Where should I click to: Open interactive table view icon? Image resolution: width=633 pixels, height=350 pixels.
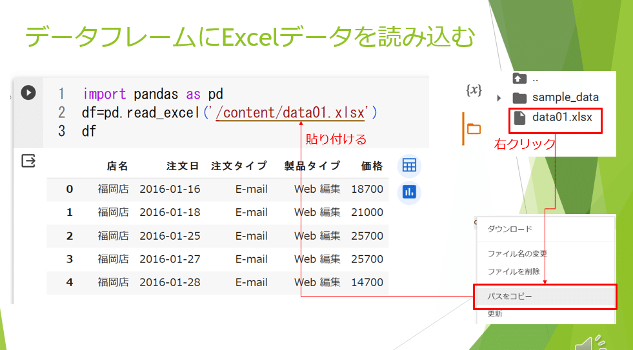coord(409,166)
